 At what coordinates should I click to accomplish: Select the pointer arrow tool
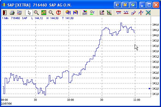29,13
